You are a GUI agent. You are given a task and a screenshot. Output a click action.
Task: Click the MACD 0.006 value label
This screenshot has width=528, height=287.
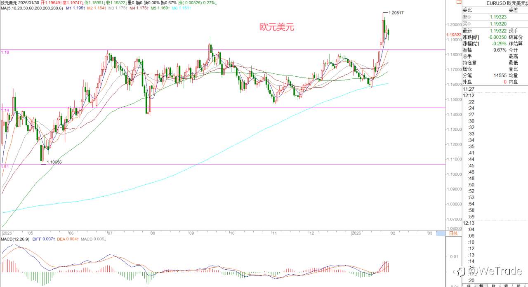(93, 240)
